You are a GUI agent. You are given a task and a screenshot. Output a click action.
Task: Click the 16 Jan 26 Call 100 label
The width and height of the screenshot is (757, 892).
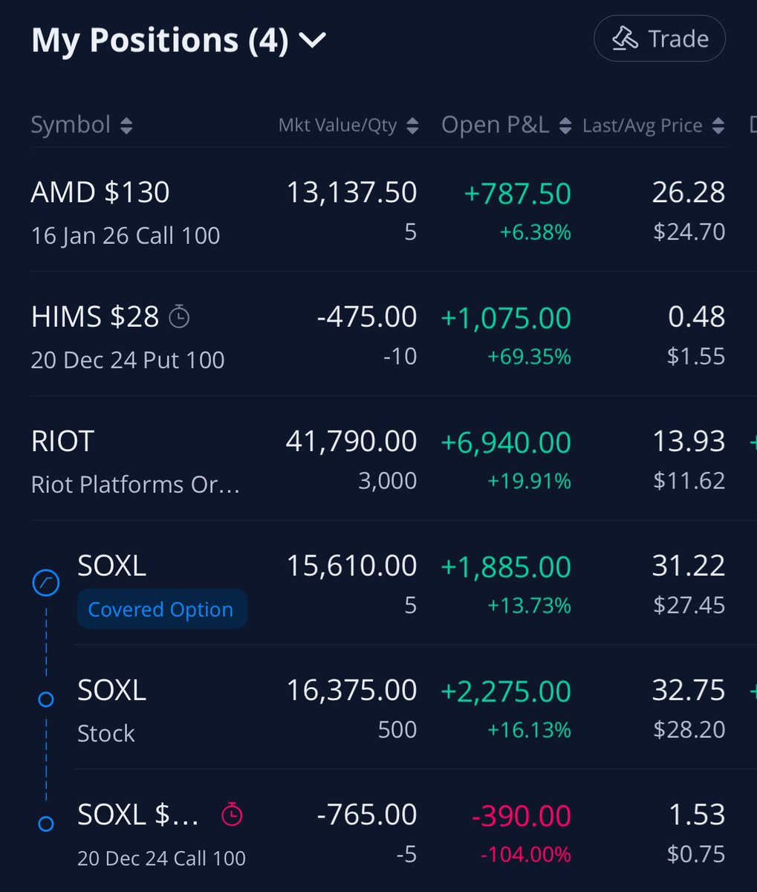[126, 236]
